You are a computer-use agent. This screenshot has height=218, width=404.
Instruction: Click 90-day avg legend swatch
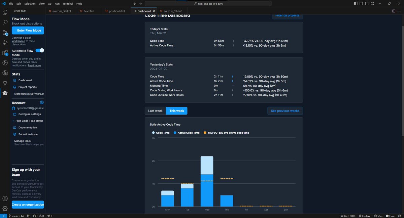click(x=205, y=133)
